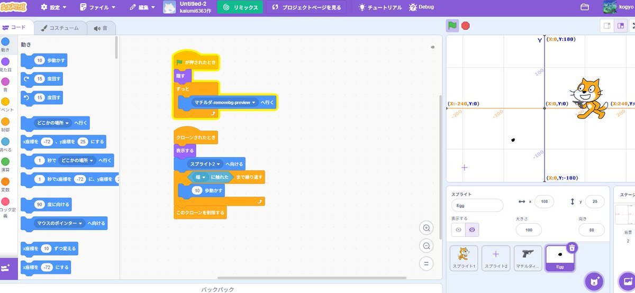This screenshot has width=635, height=293.
Task: Click the green flag to run project
Action: click(x=452, y=25)
